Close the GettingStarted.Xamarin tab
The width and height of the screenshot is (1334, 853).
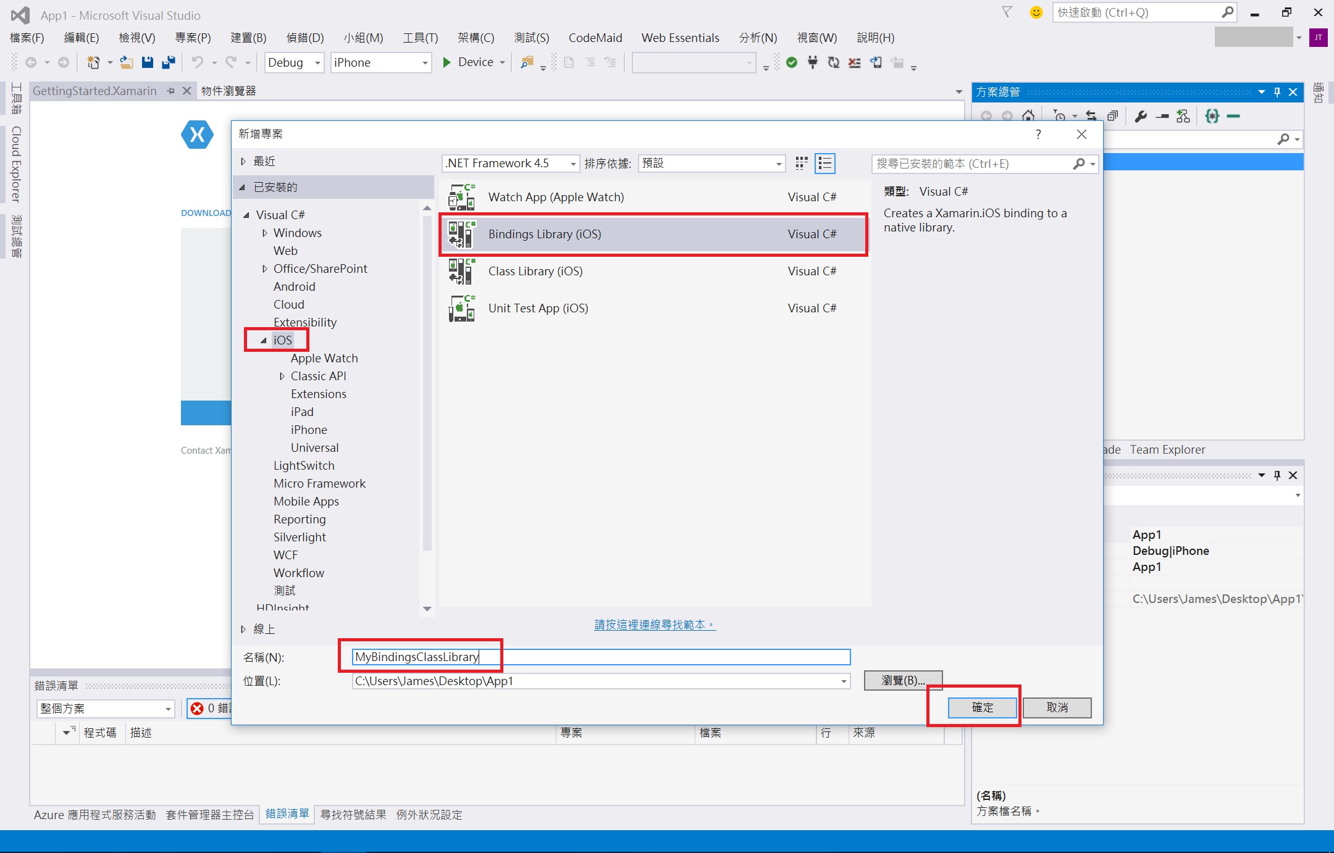point(187,91)
